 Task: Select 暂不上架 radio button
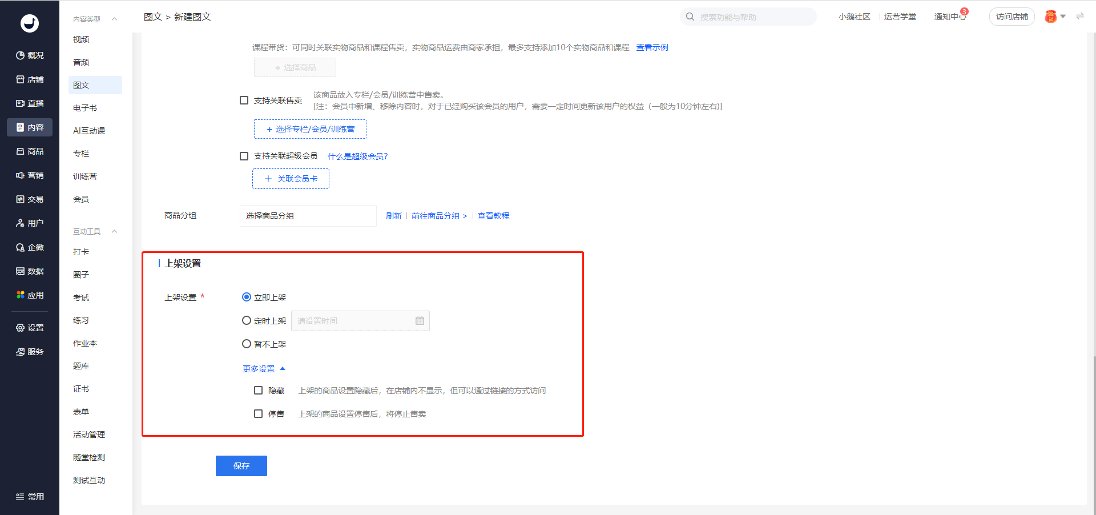tap(247, 344)
